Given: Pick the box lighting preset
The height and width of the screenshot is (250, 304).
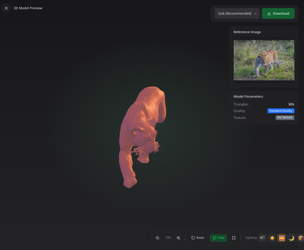Looking at the screenshot, I should click(x=300, y=238).
